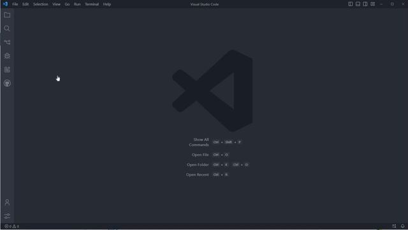The width and height of the screenshot is (408, 230).
Task: Open the Manage settings icon
Action: [x=7, y=216]
